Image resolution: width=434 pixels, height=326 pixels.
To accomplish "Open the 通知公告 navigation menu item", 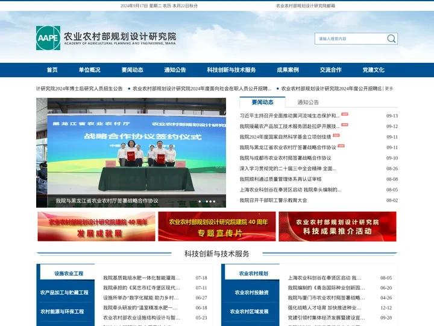I will pos(175,70).
